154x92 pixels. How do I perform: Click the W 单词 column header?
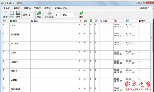click(x=13, y=21)
